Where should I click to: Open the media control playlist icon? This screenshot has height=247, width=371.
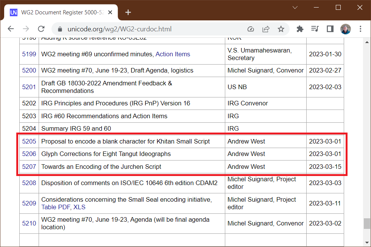pos(315,29)
